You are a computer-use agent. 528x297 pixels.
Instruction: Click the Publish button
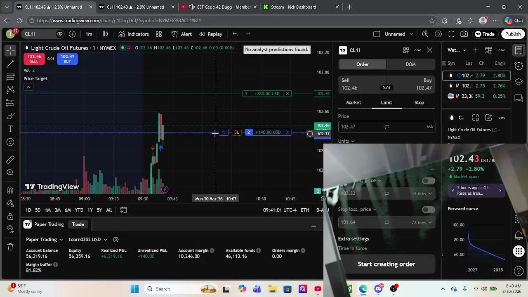click(513, 34)
